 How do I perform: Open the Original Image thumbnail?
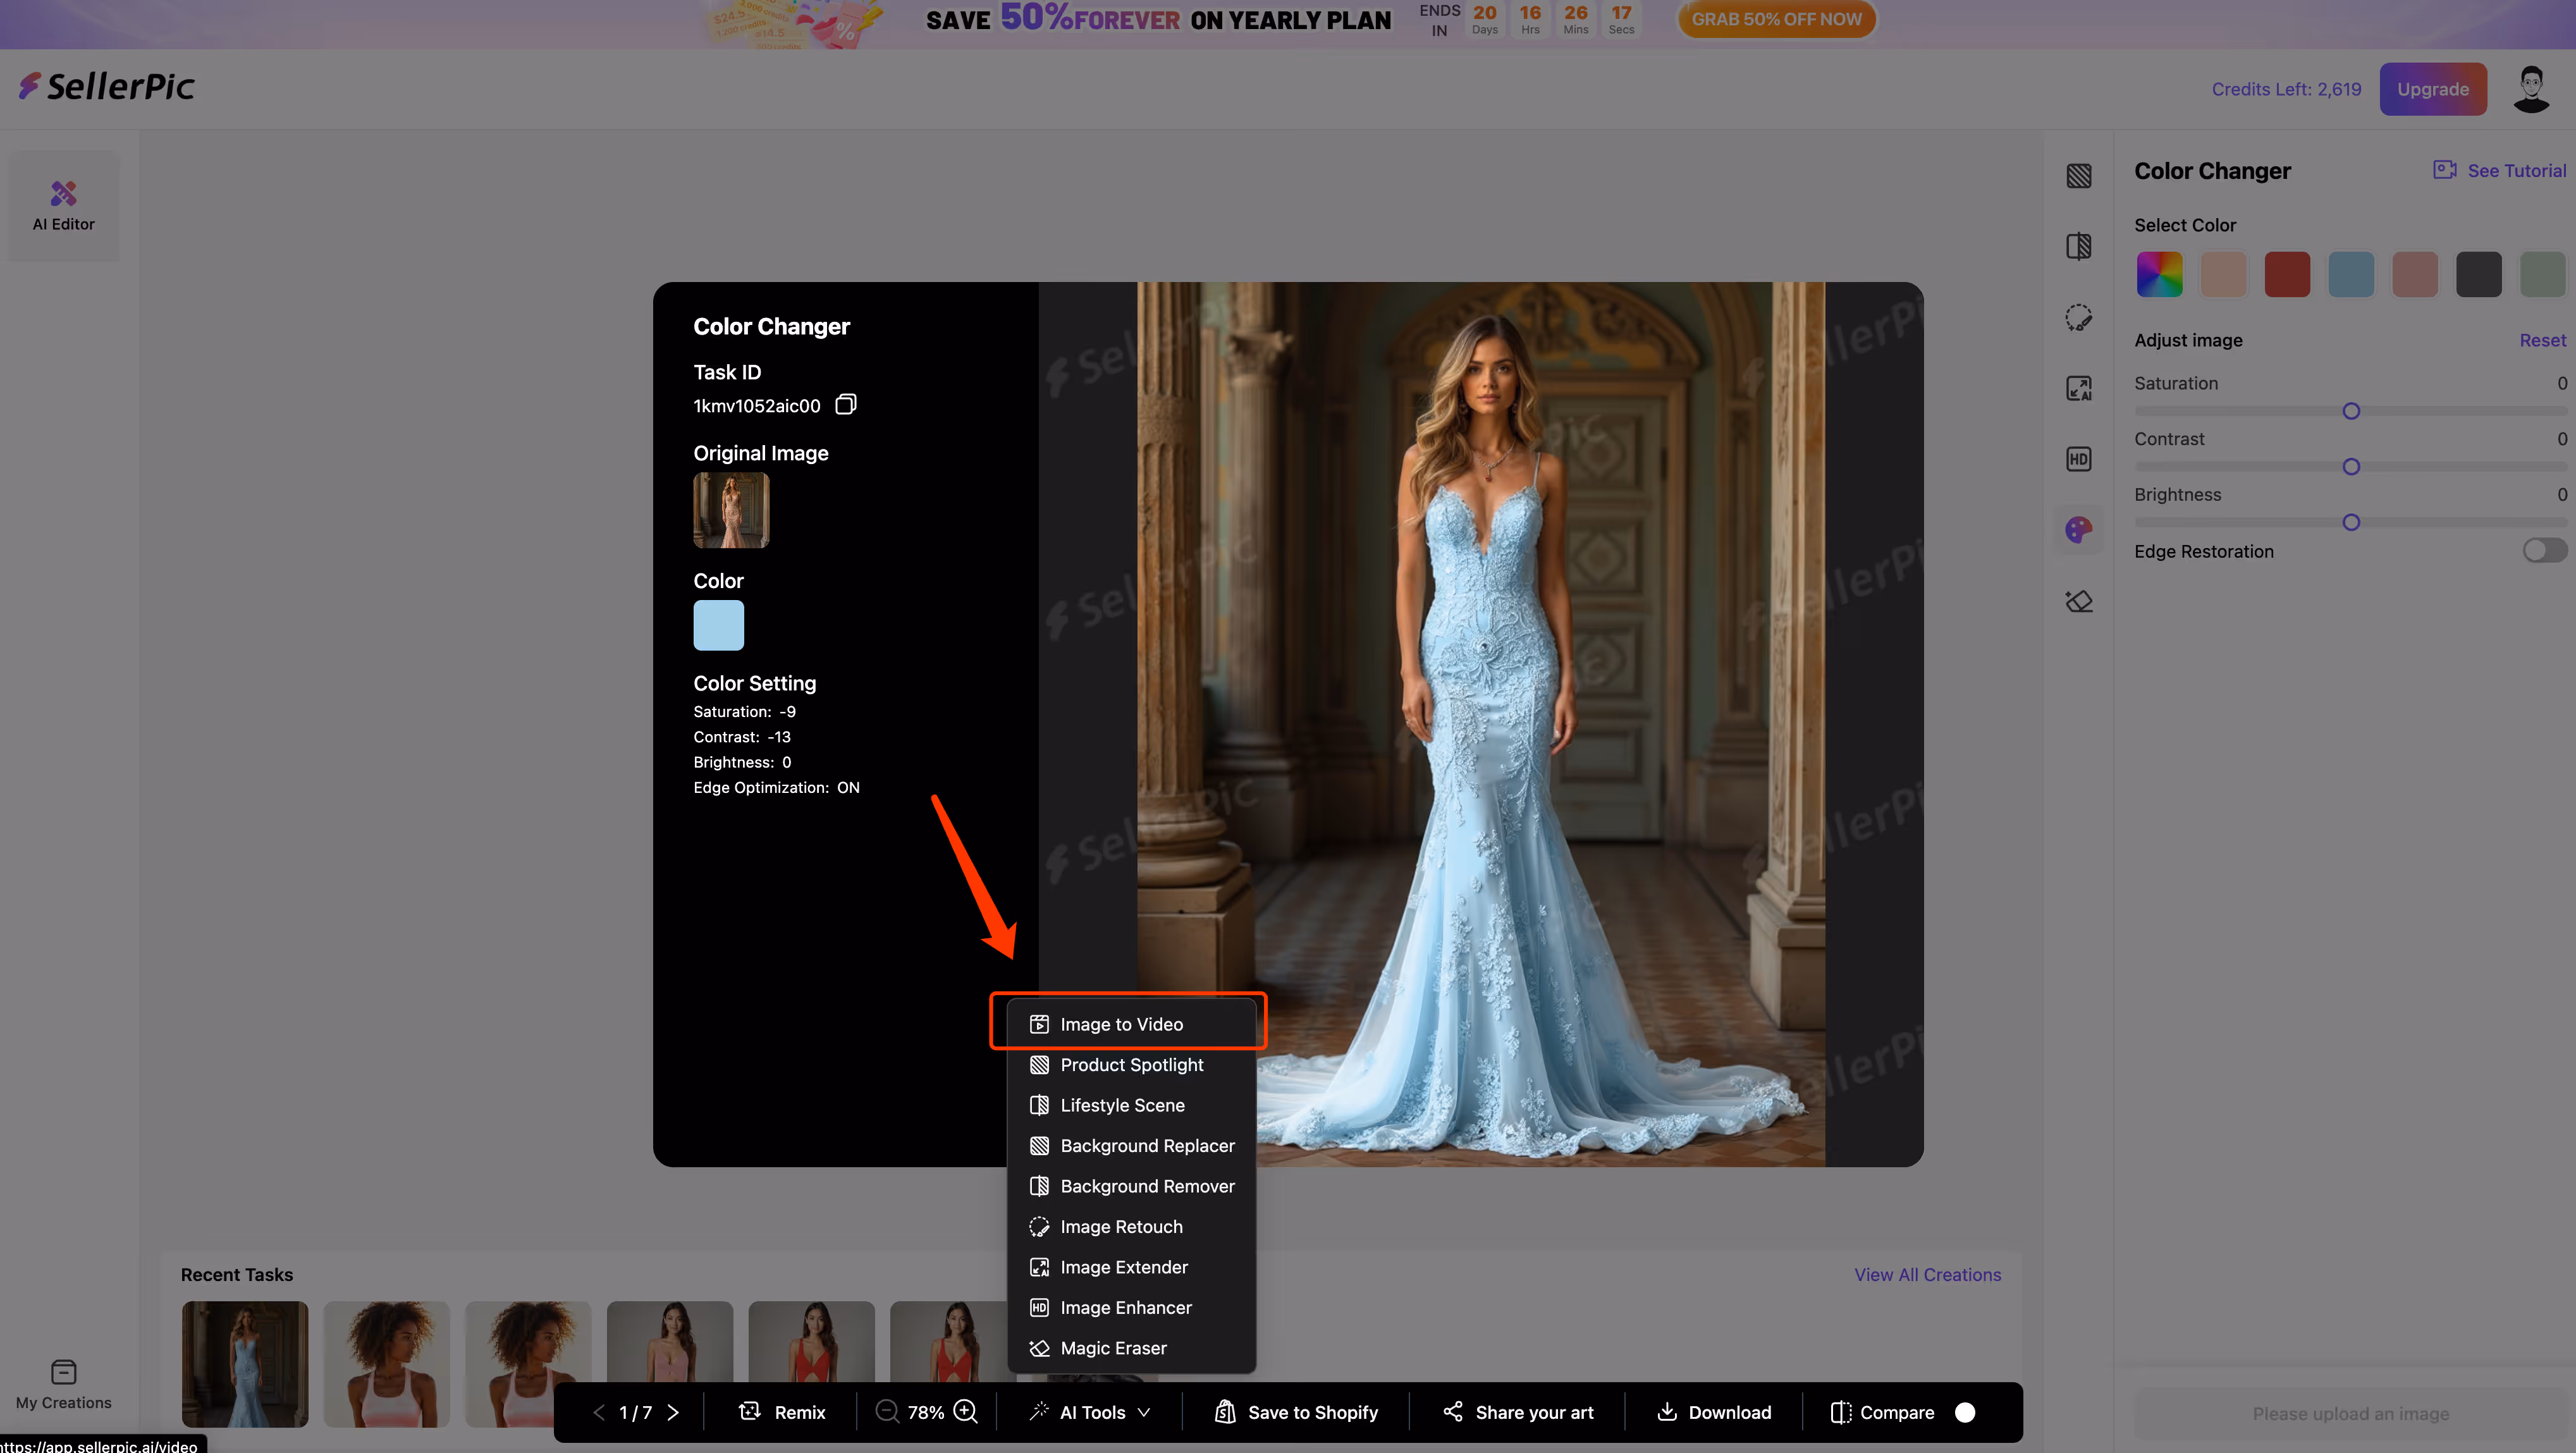(731, 510)
